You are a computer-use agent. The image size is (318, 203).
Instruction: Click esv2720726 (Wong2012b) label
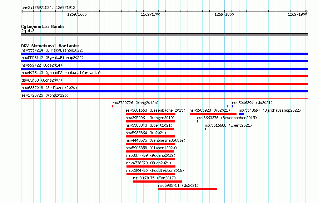135,103
